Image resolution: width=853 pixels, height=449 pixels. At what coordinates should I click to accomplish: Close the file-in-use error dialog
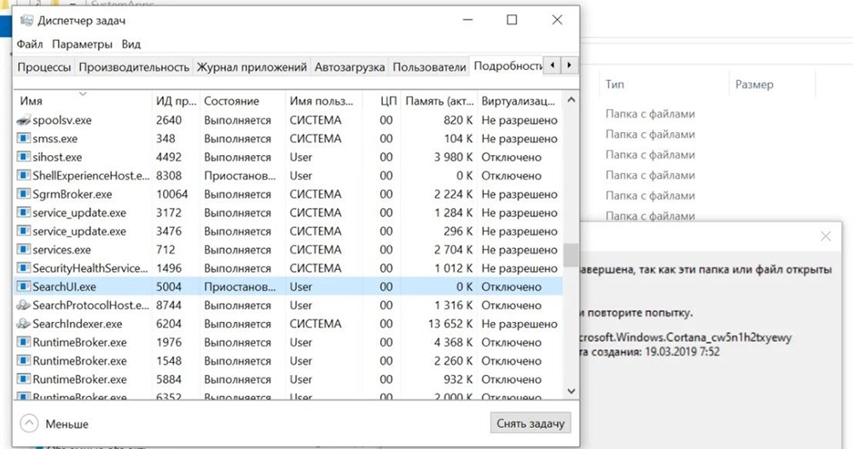(x=825, y=236)
